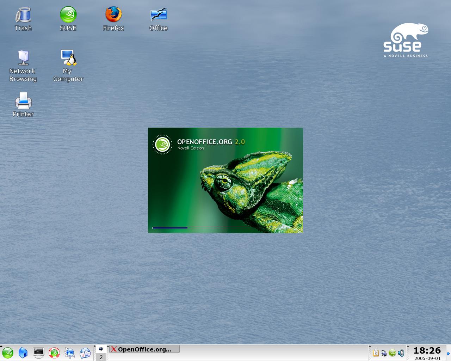Click the blue arrow to hide the panel
Screen dimensions: 451x361
click(x=449, y=353)
